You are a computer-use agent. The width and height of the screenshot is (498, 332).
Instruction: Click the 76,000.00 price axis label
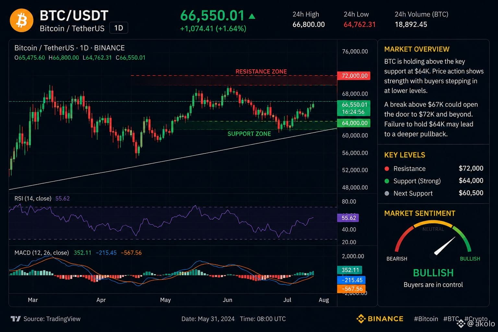355,52
